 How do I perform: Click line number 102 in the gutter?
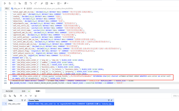5,83
